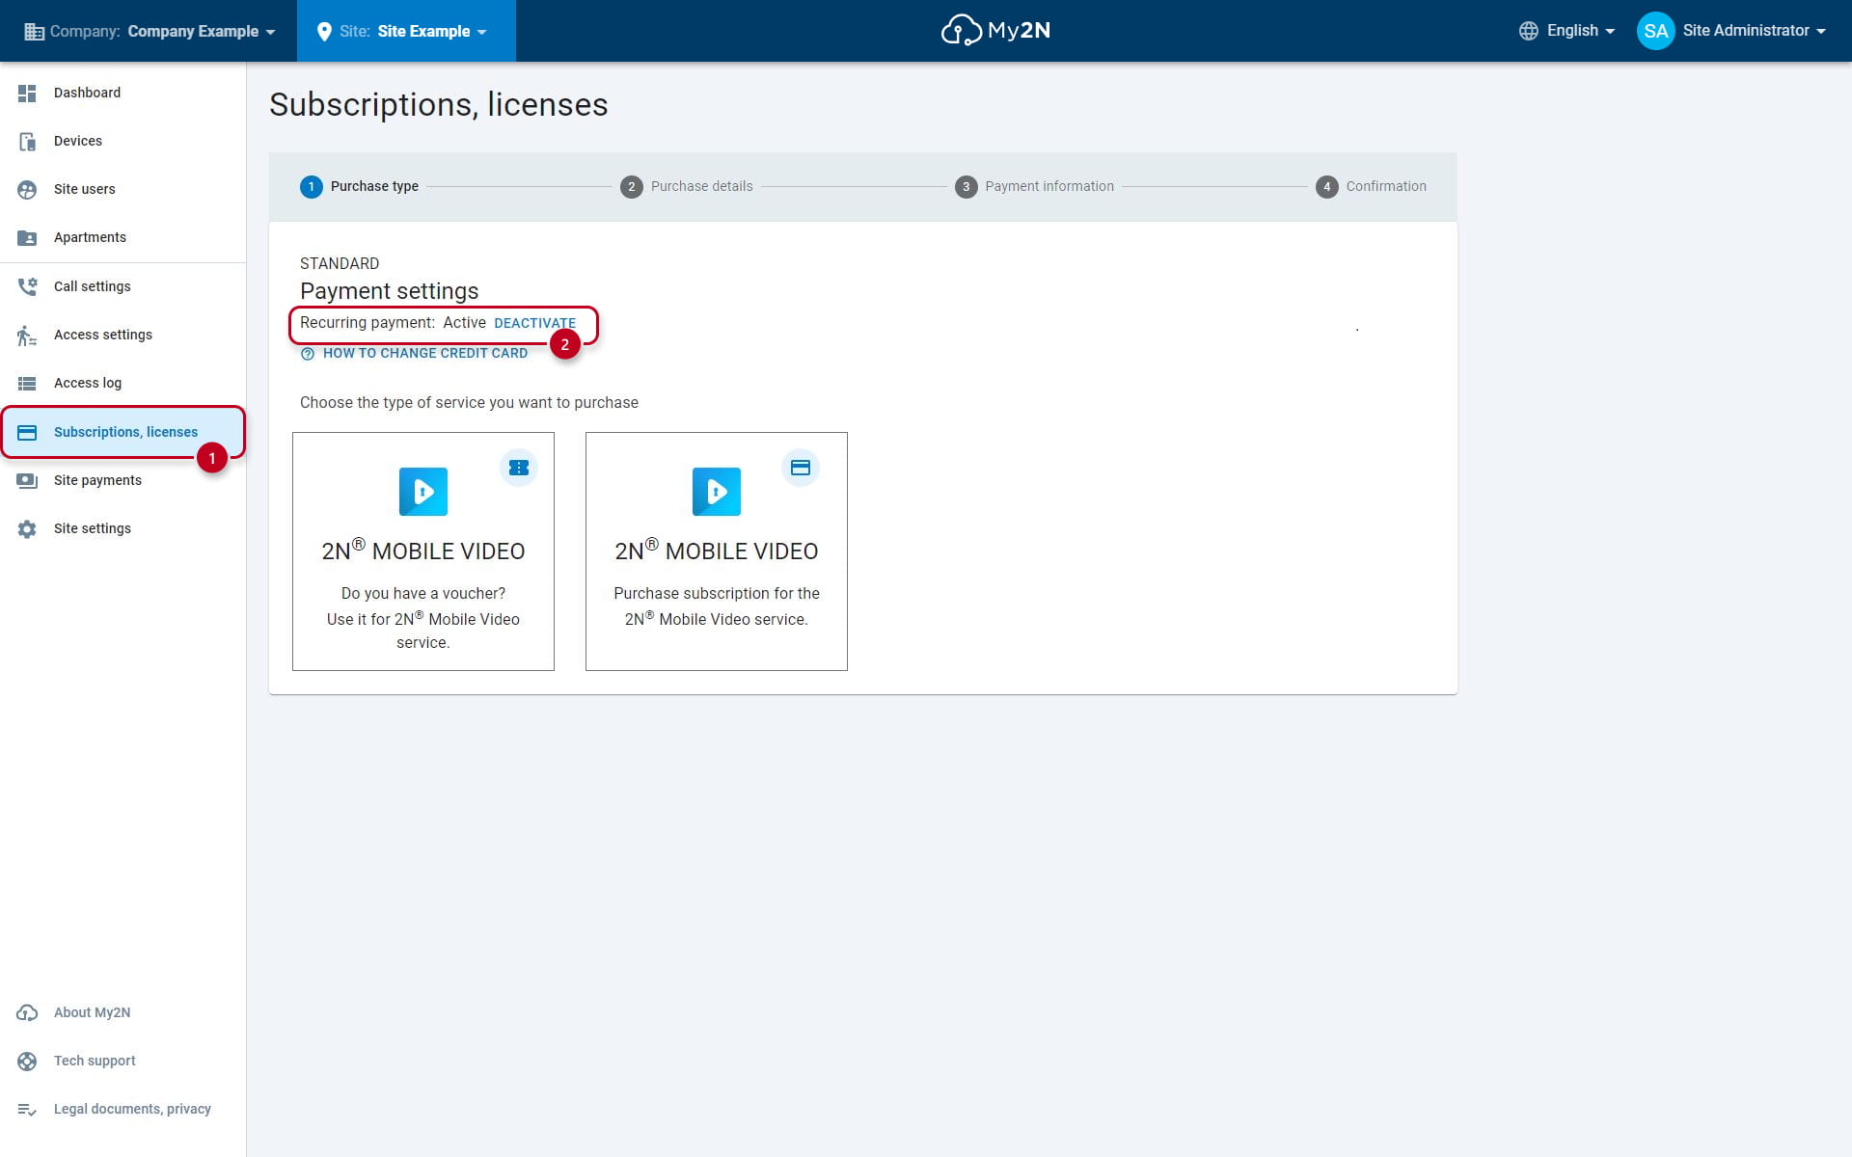Open How to change credit card help
This screenshot has width=1852, height=1157.
point(415,354)
